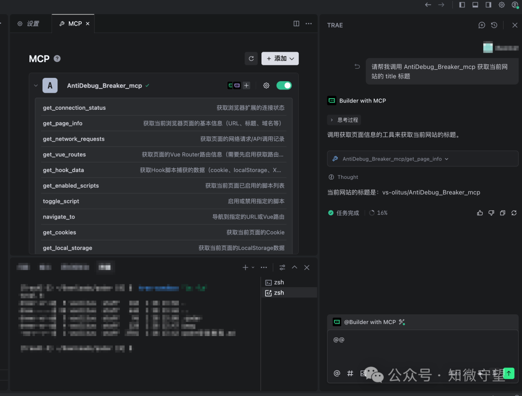Regenerate the response
The height and width of the screenshot is (396, 522).
(x=514, y=213)
